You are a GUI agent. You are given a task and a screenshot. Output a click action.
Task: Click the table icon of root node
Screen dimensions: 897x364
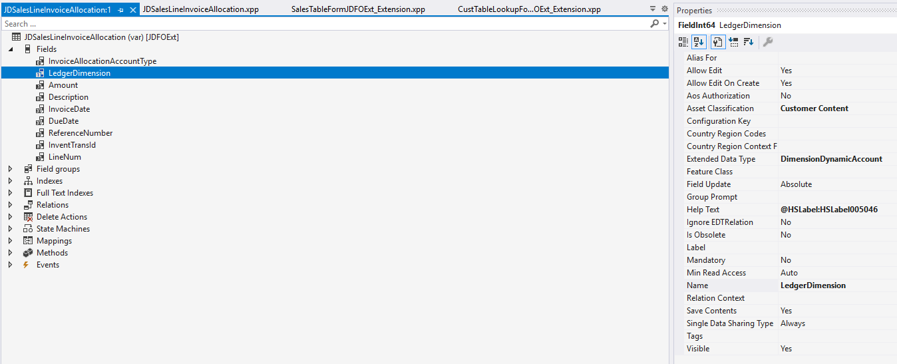(17, 37)
